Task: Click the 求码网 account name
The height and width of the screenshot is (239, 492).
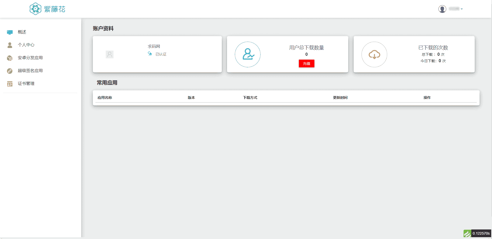Action: pyautogui.click(x=154, y=46)
